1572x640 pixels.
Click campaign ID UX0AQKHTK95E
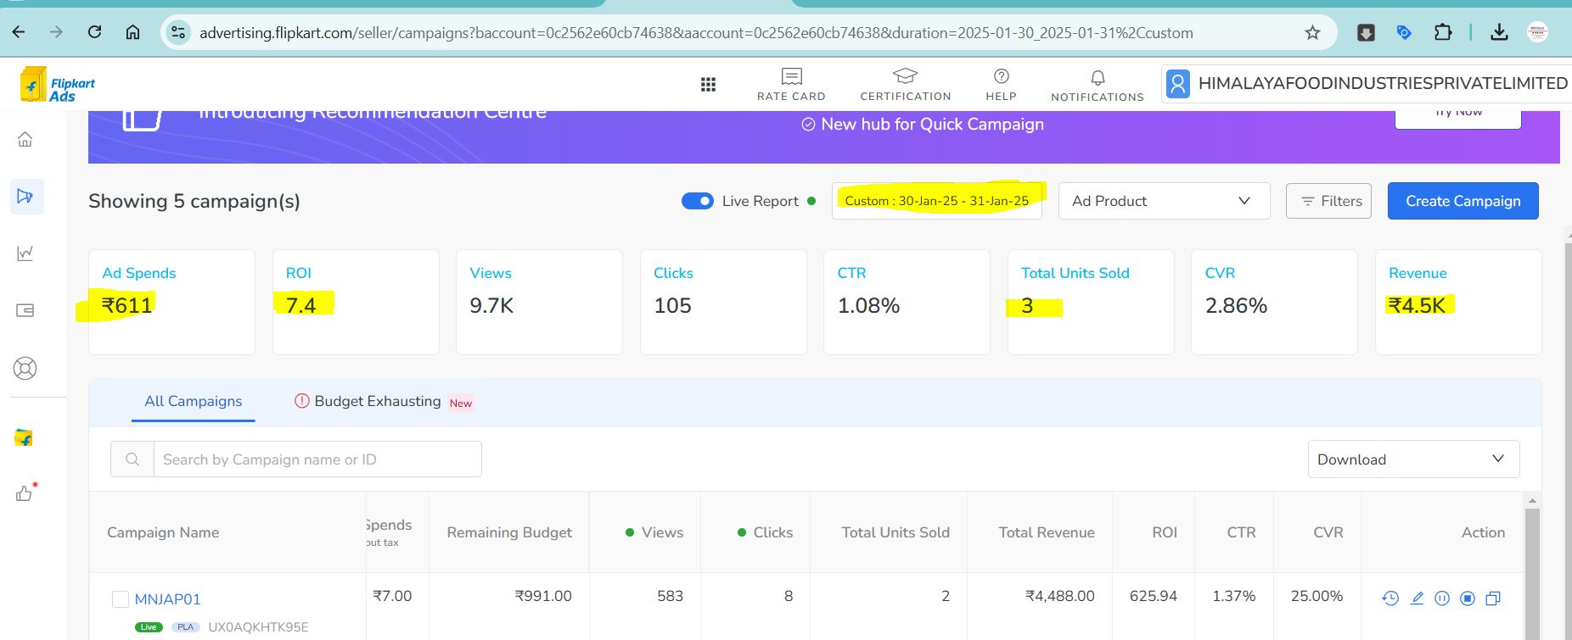[258, 627]
